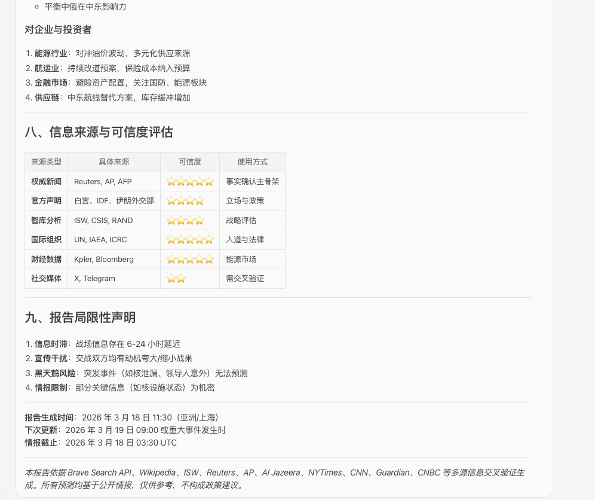Click the 具体来源 column header
Screen dimensions: 595x500
[114, 161]
